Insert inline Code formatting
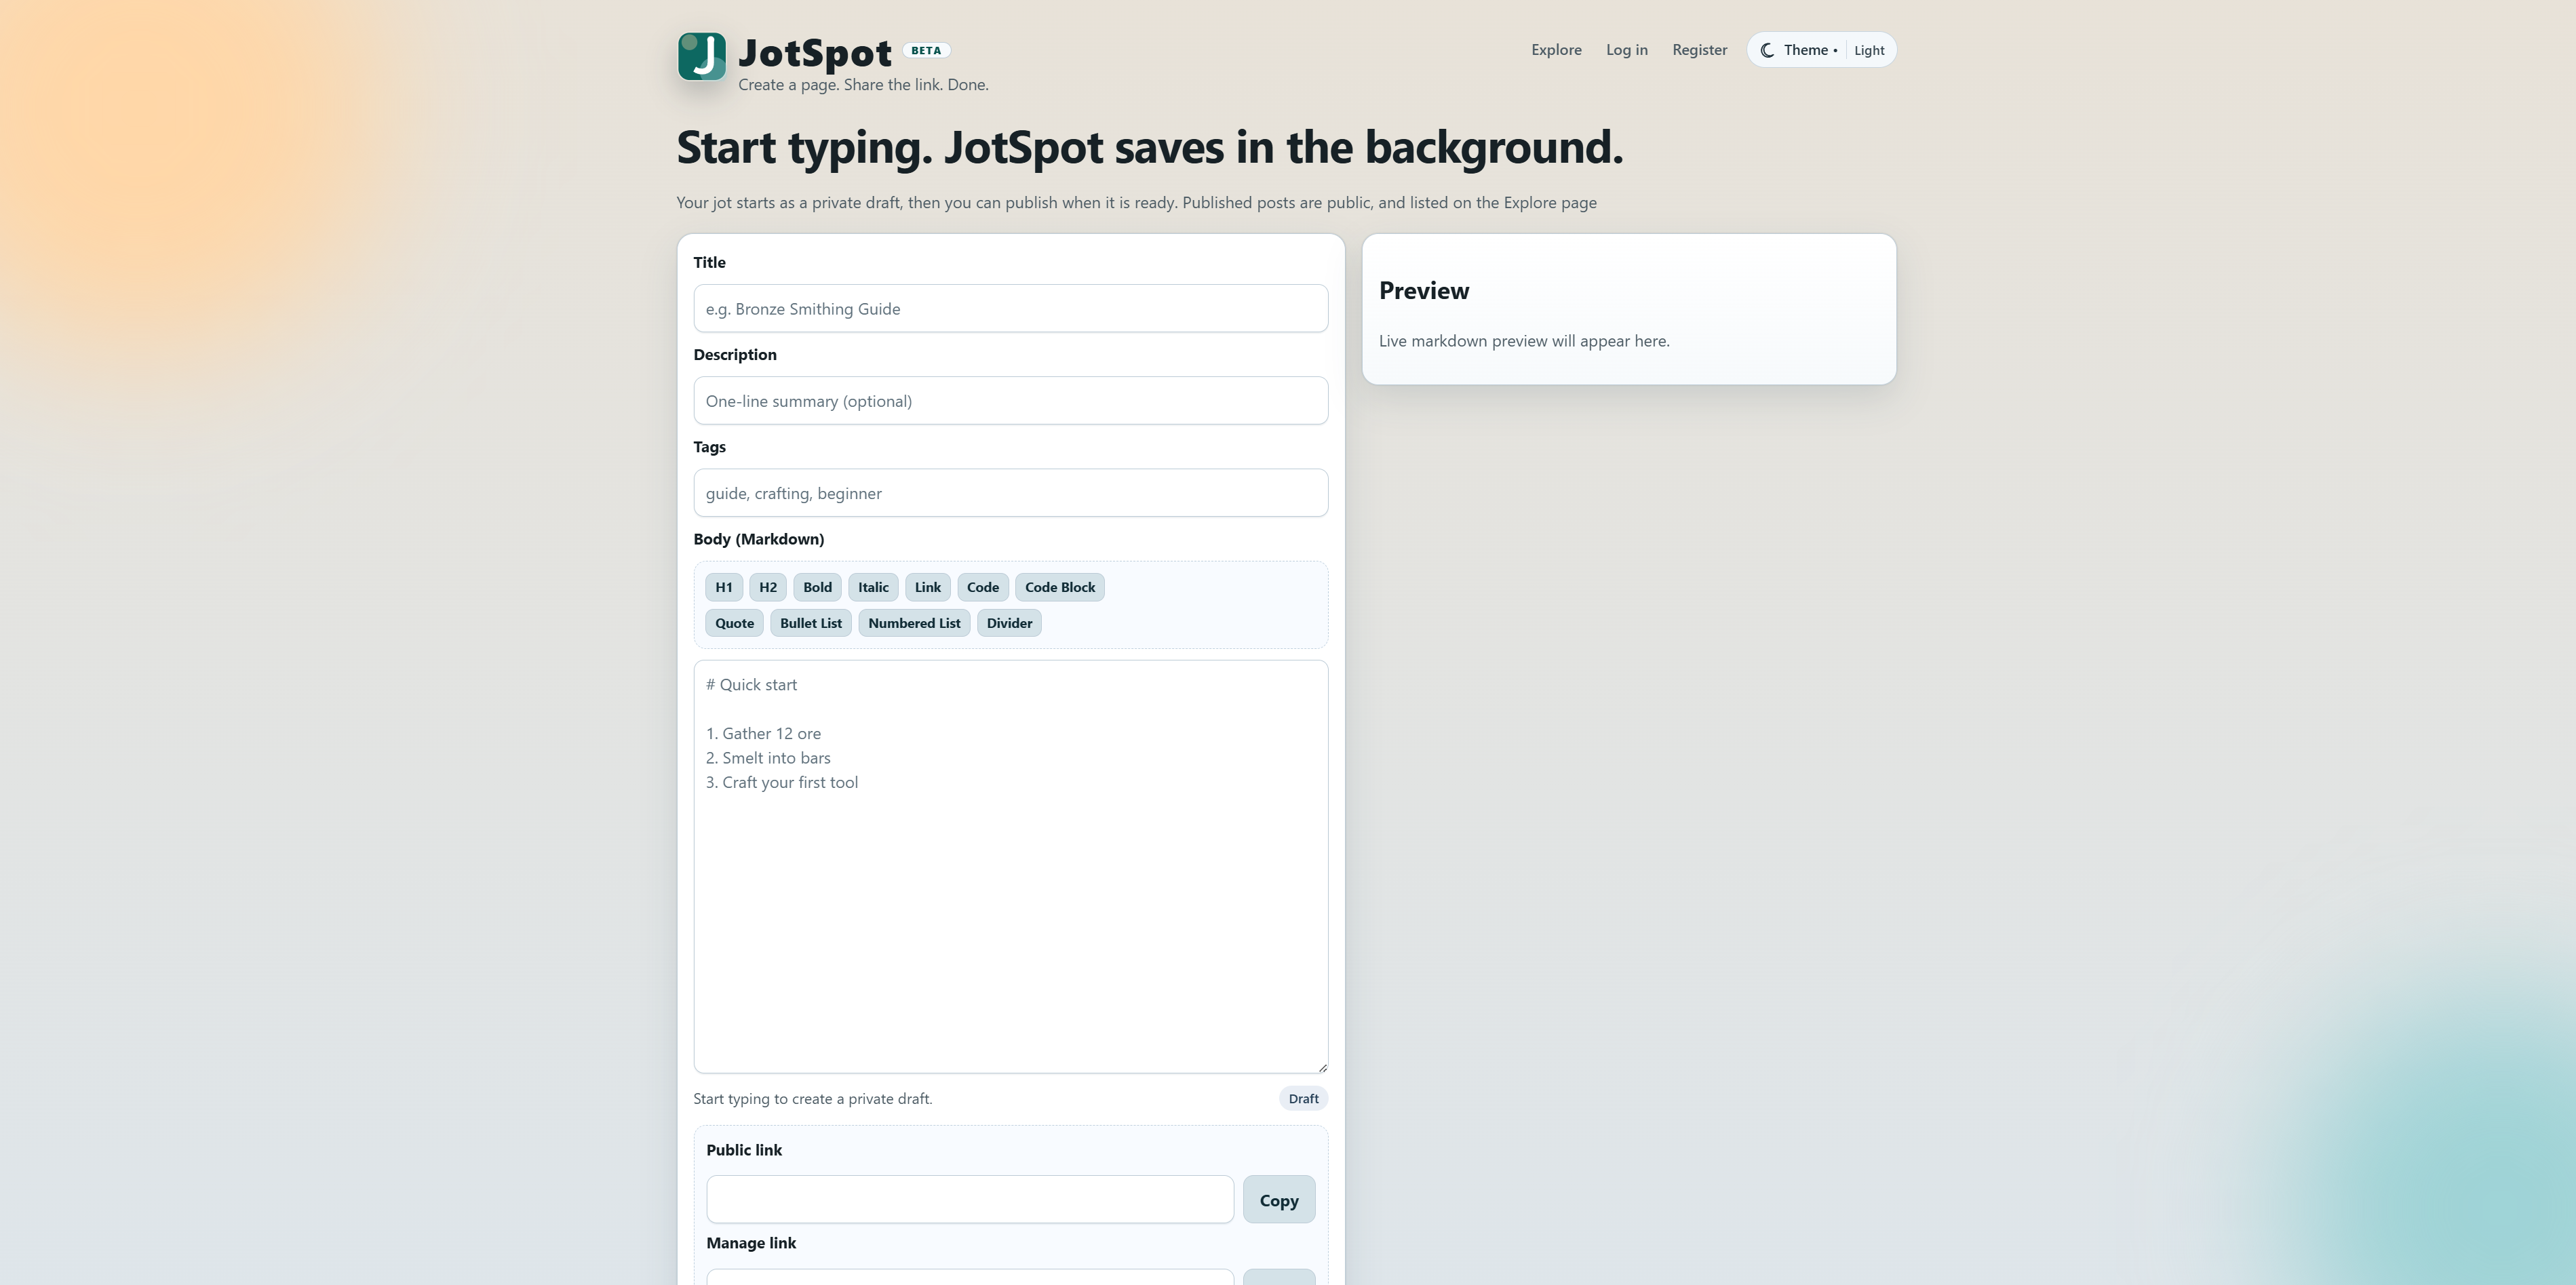 click(x=982, y=587)
